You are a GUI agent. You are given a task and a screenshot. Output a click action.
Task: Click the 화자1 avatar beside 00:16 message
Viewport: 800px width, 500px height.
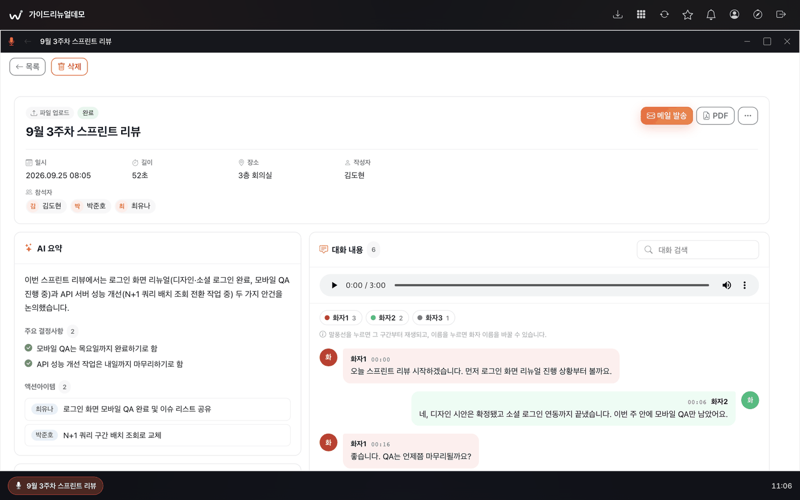(x=329, y=442)
